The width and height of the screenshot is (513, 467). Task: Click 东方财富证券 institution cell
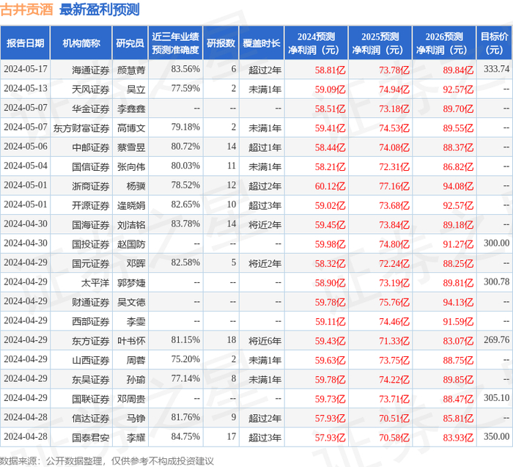pos(81,128)
